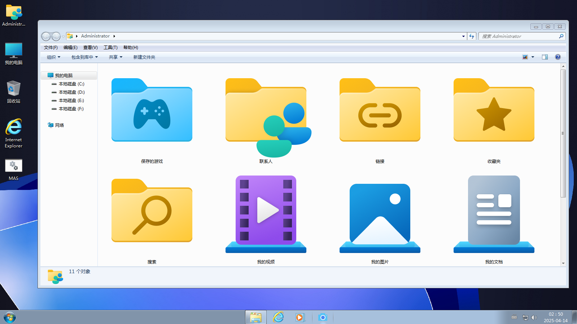Screen dimensions: 577x324
Task: Select 本地磁盘 (D:) in navigation pane
Action: point(69,92)
